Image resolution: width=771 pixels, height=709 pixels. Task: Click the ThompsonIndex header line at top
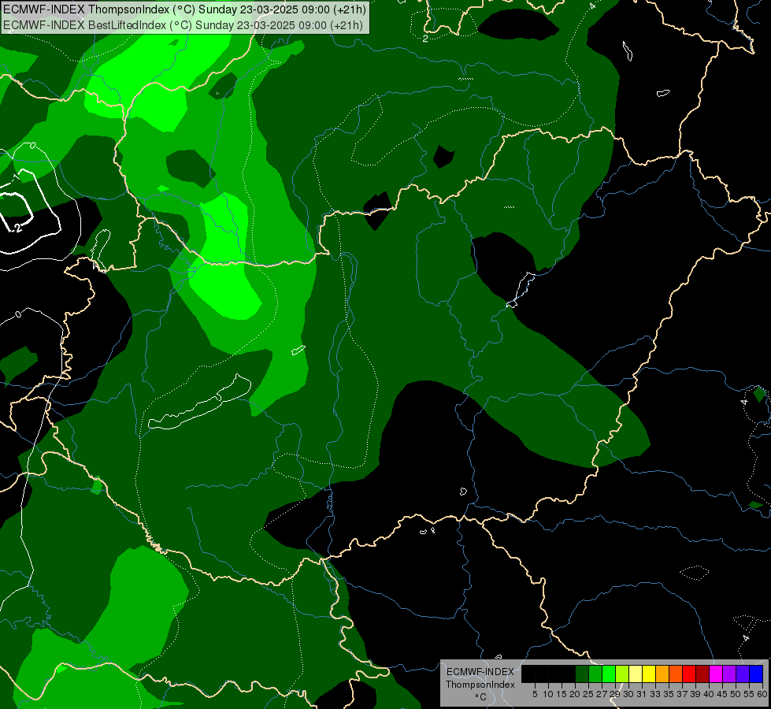tap(184, 9)
